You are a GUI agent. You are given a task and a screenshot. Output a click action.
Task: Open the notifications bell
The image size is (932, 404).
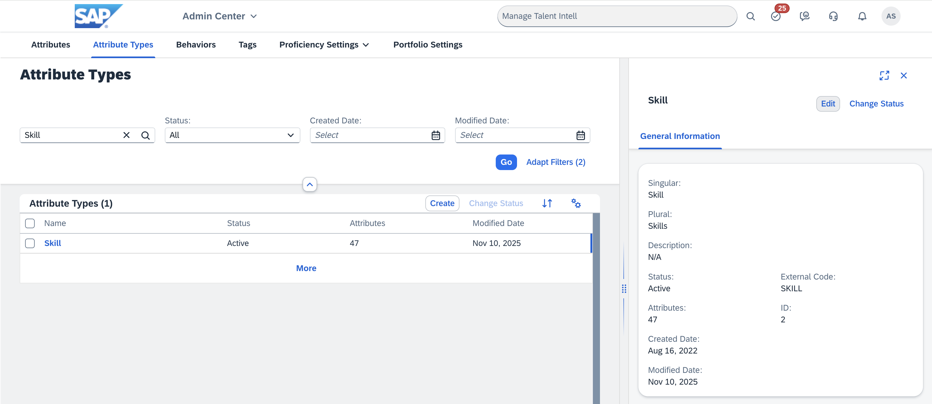[862, 16]
